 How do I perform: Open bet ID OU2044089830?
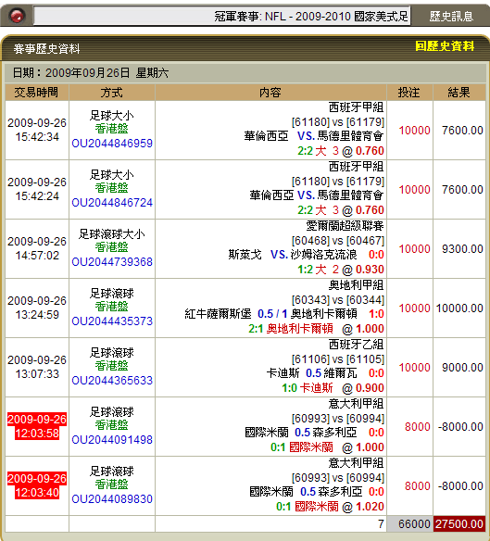pyautogui.click(x=112, y=499)
